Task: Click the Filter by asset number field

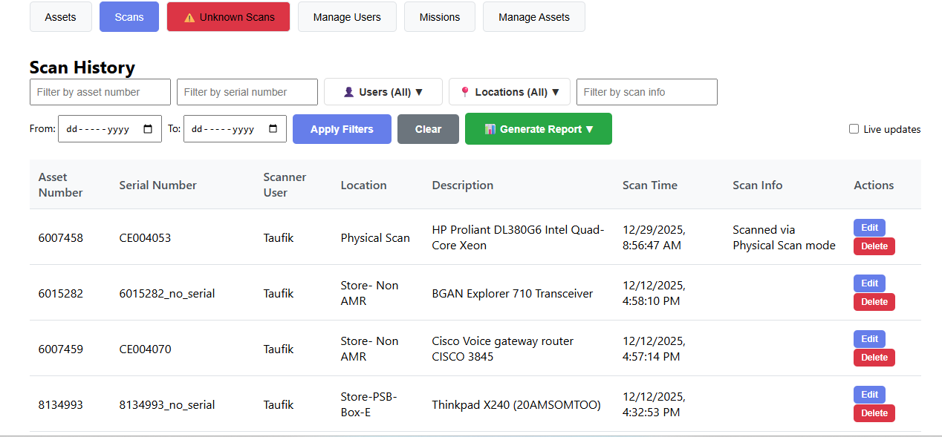Action: tap(100, 92)
